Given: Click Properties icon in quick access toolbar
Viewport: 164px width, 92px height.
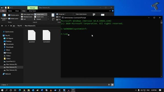Looking at the screenshot, I should 6,8.
